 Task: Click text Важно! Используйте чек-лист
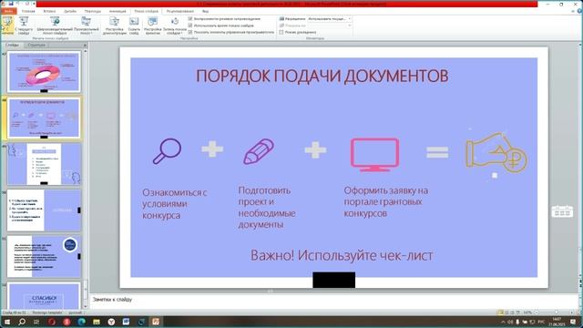tap(342, 255)
